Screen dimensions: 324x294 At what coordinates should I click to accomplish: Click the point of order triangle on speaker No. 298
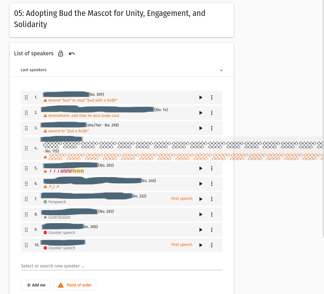click(x=45, y=131)
